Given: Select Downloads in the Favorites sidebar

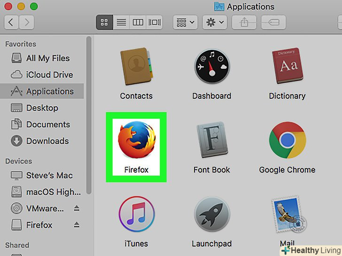Looking at the screenshot, I should coord(47,141).
